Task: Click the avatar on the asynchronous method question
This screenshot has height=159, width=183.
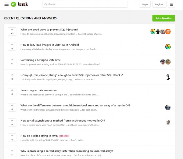Action: point(168,123)
